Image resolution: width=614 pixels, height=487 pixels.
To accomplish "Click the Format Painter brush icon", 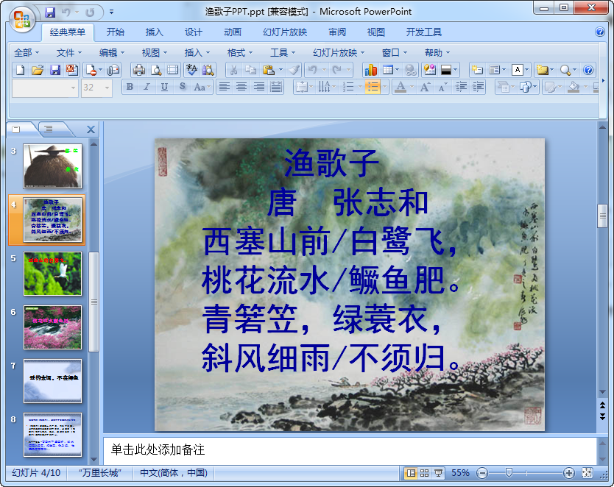I will pyautogui.click(x=294, y=70).
